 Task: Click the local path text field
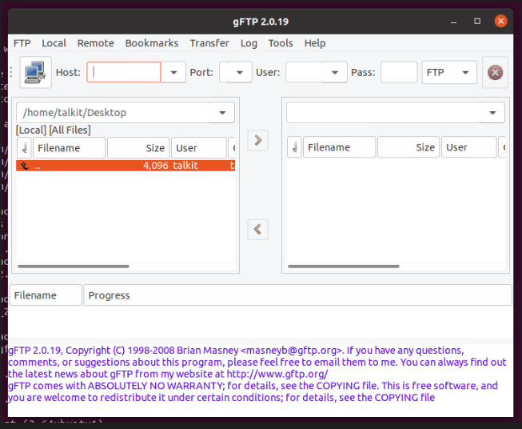click(x=114, y=113)
